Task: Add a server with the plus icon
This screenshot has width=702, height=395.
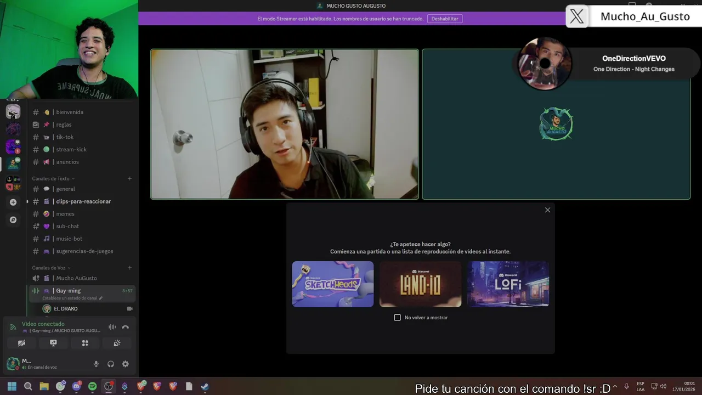Action: pyautogui.click(x=13, y=202)
